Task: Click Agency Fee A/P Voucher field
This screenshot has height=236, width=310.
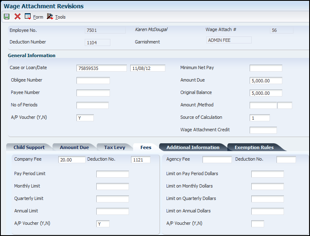Action: (x=258, y=224)
